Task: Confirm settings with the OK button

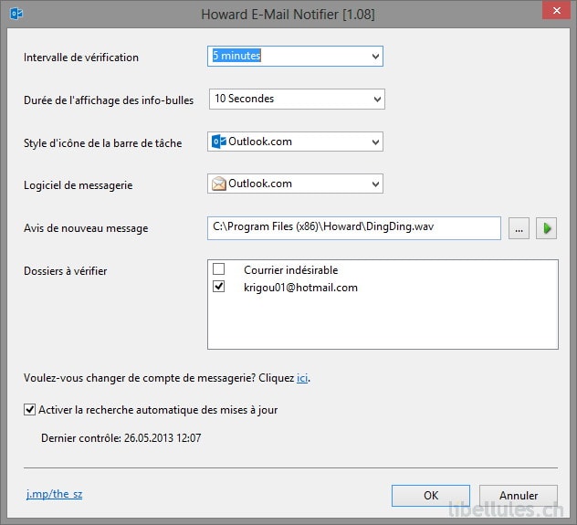Action: pos(431,496)
